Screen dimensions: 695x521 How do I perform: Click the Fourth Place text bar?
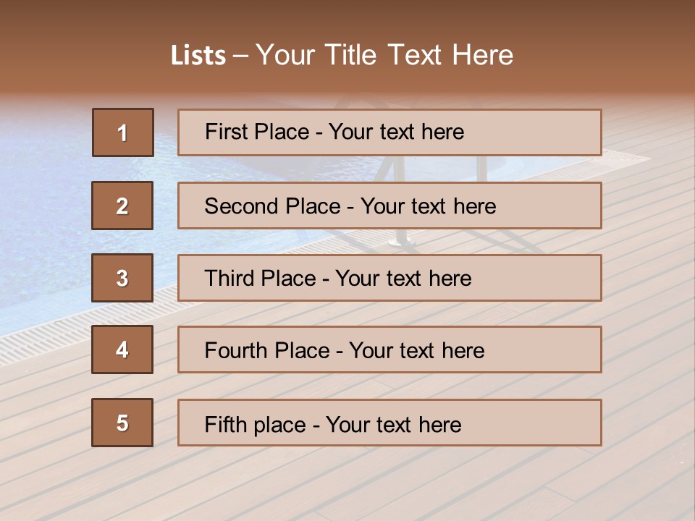click(389, 350)
